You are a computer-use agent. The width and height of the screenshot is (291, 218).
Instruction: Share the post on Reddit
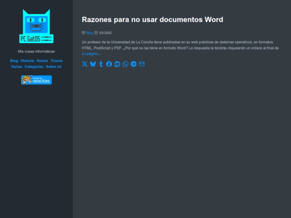click(117, 64)
